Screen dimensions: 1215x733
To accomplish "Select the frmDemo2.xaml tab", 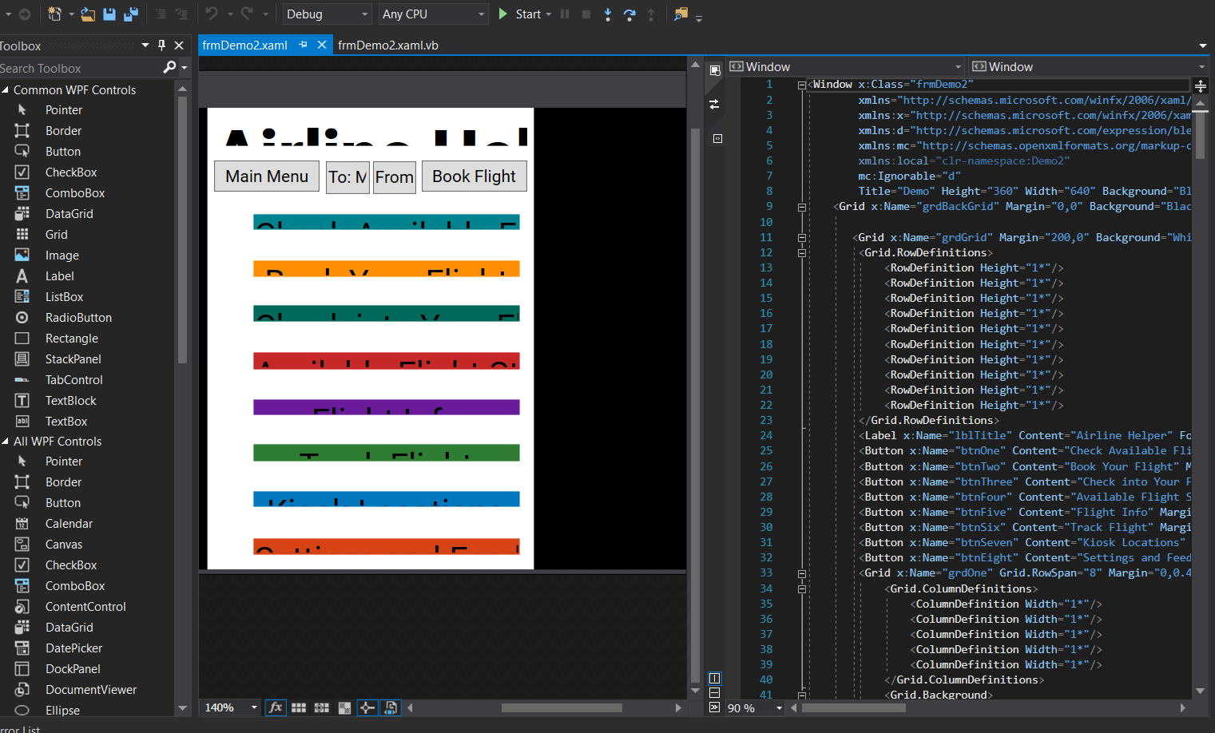I will [x=244, y=46].
